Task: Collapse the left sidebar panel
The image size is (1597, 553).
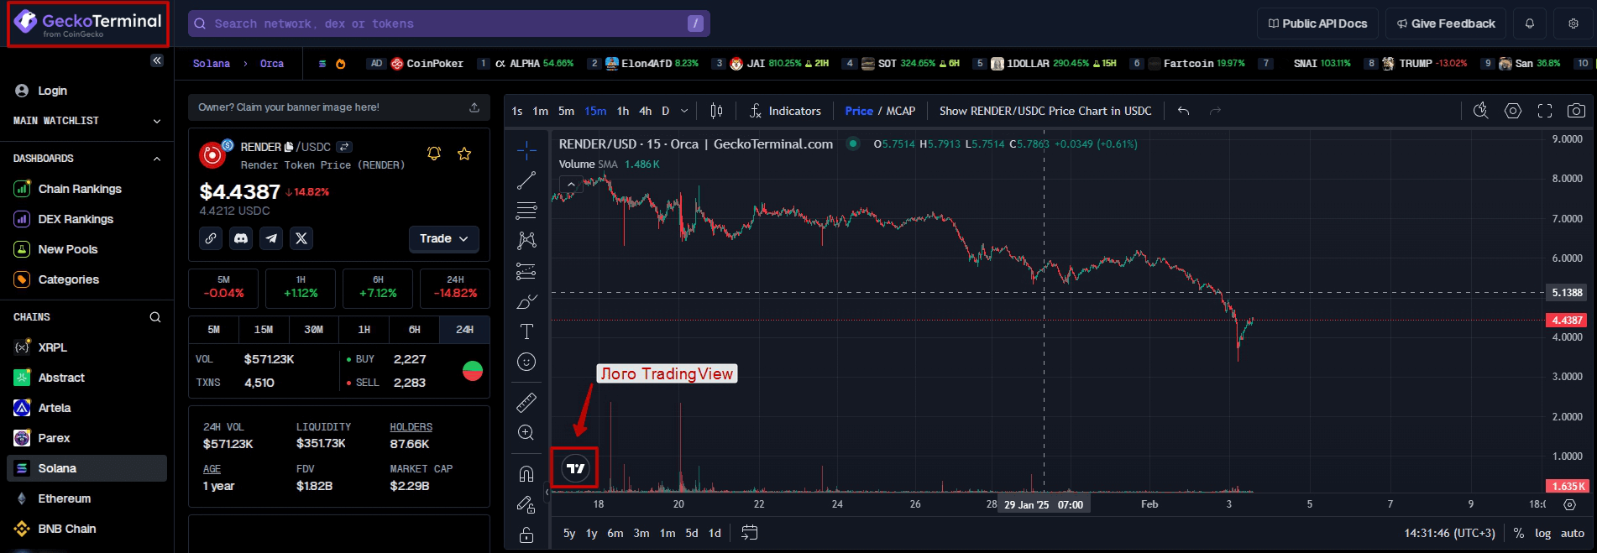Action: coord(157,60)
